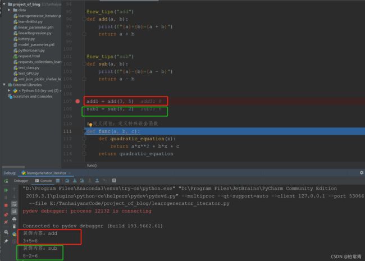Viewport: 365px width, 261px height.
Task: Toggle the breakpoint on line 107
Action: [x=77, y=101]
